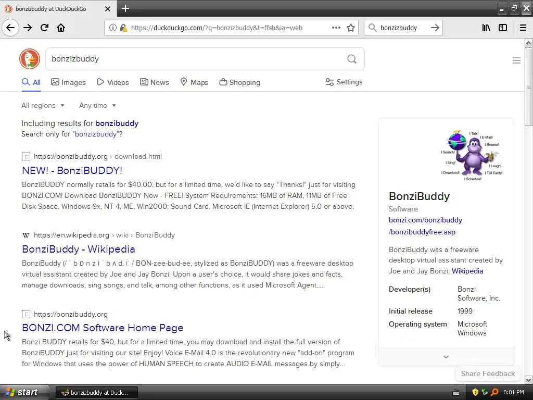This screenshot has width=533, height=400.
Task: Expand the Any time dropdown
Action: pos(97,105)
